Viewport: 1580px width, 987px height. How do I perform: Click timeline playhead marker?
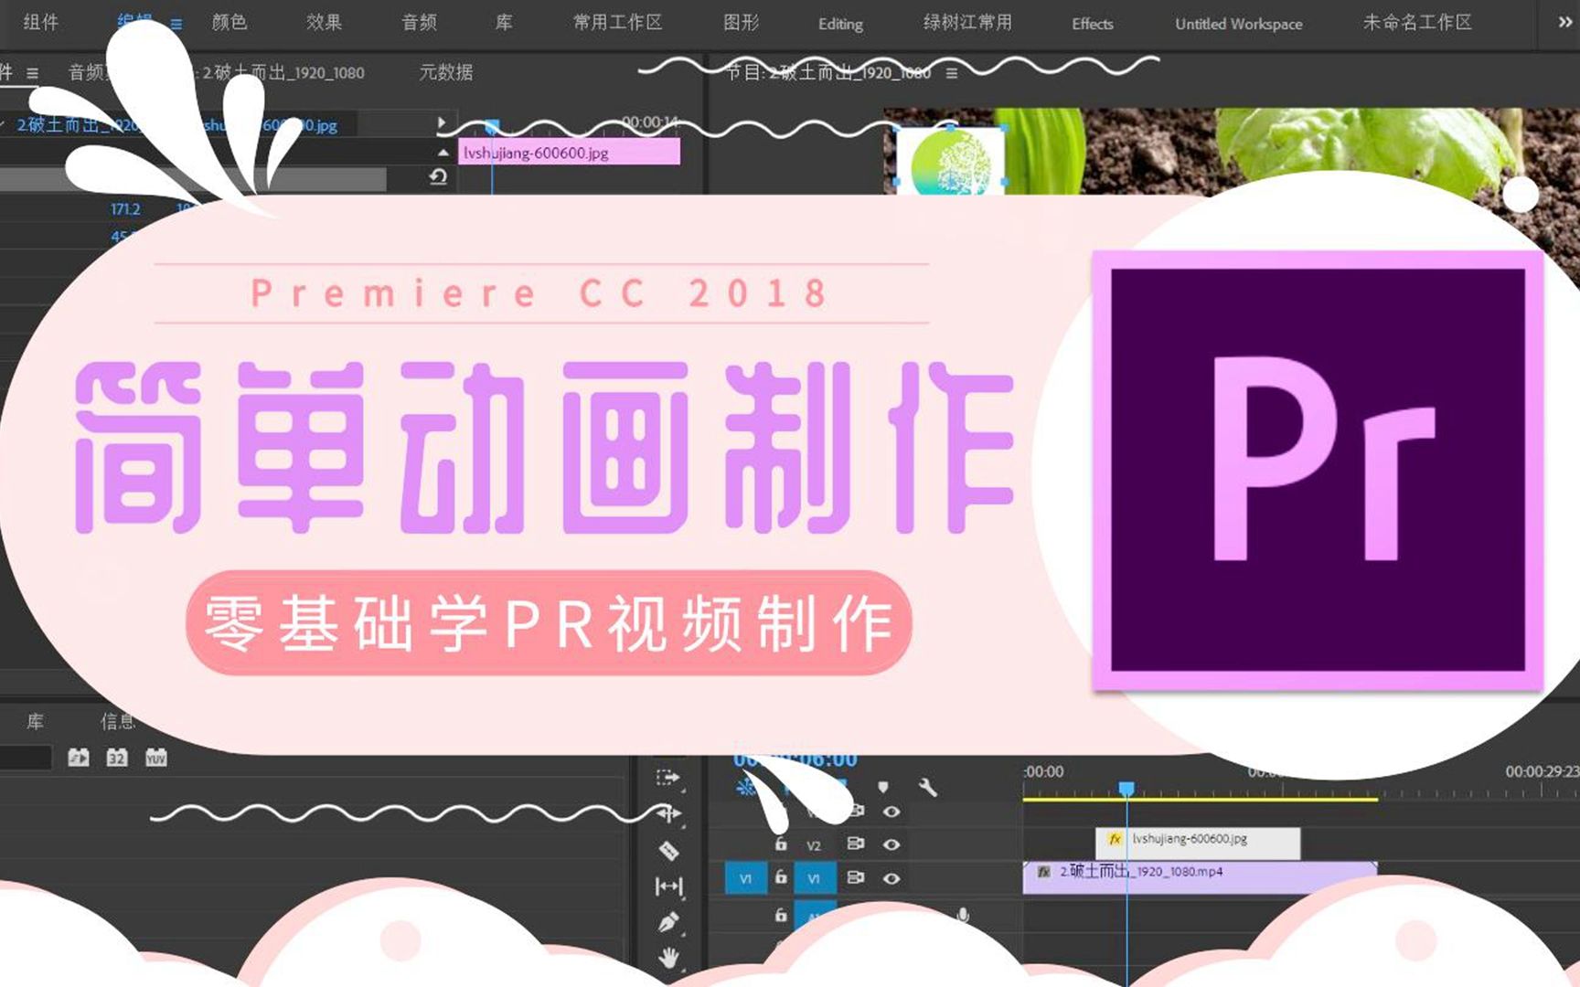click(x=1126, y=788)
